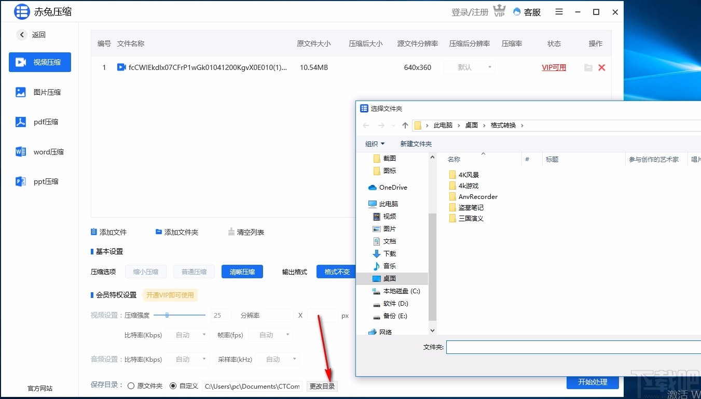Select the ppt压缩 tool
701x399 pixels.
pos(39,181)
